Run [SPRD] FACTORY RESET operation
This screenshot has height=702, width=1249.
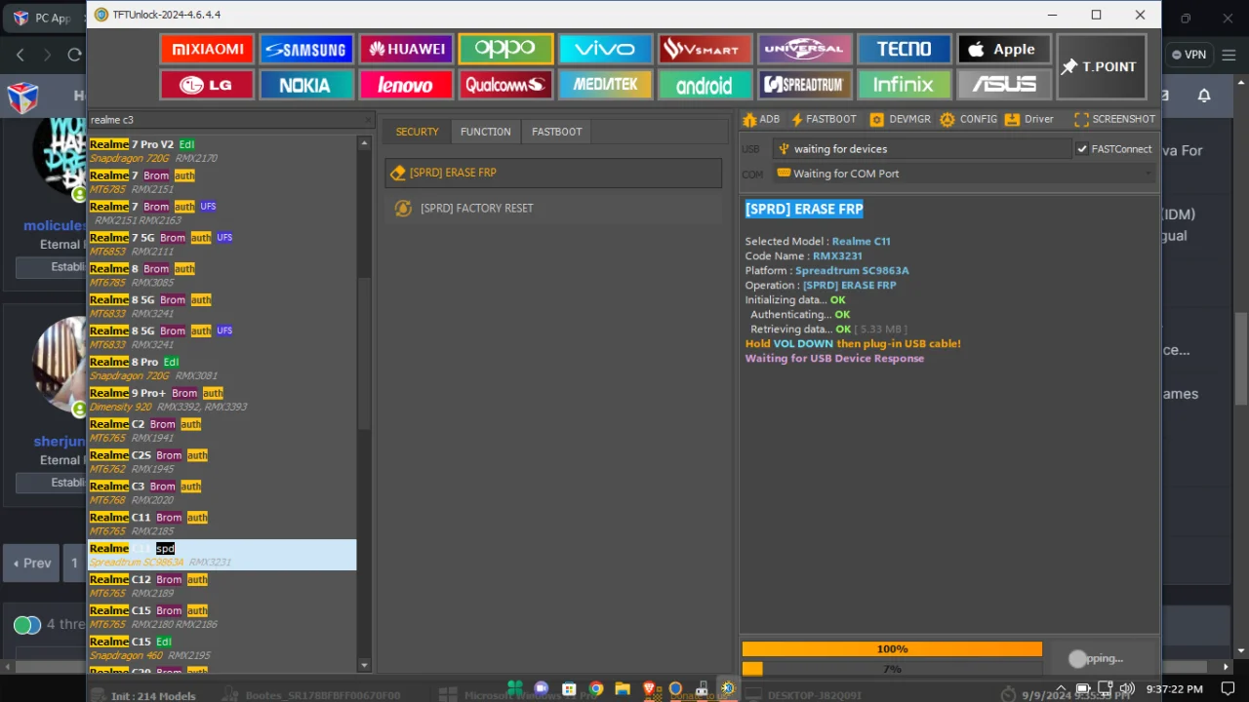(x=553, y=208)
